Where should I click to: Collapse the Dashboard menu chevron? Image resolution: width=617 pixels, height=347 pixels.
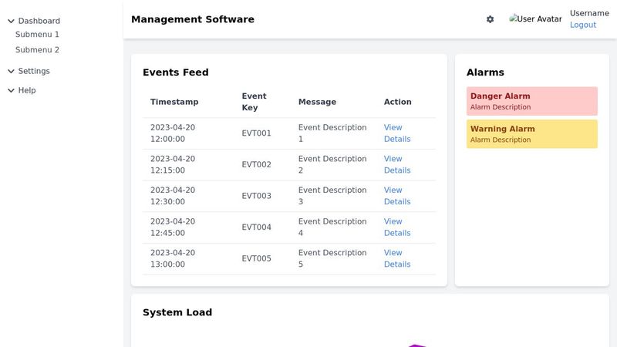pyautogui.click(x=11, y=21)
